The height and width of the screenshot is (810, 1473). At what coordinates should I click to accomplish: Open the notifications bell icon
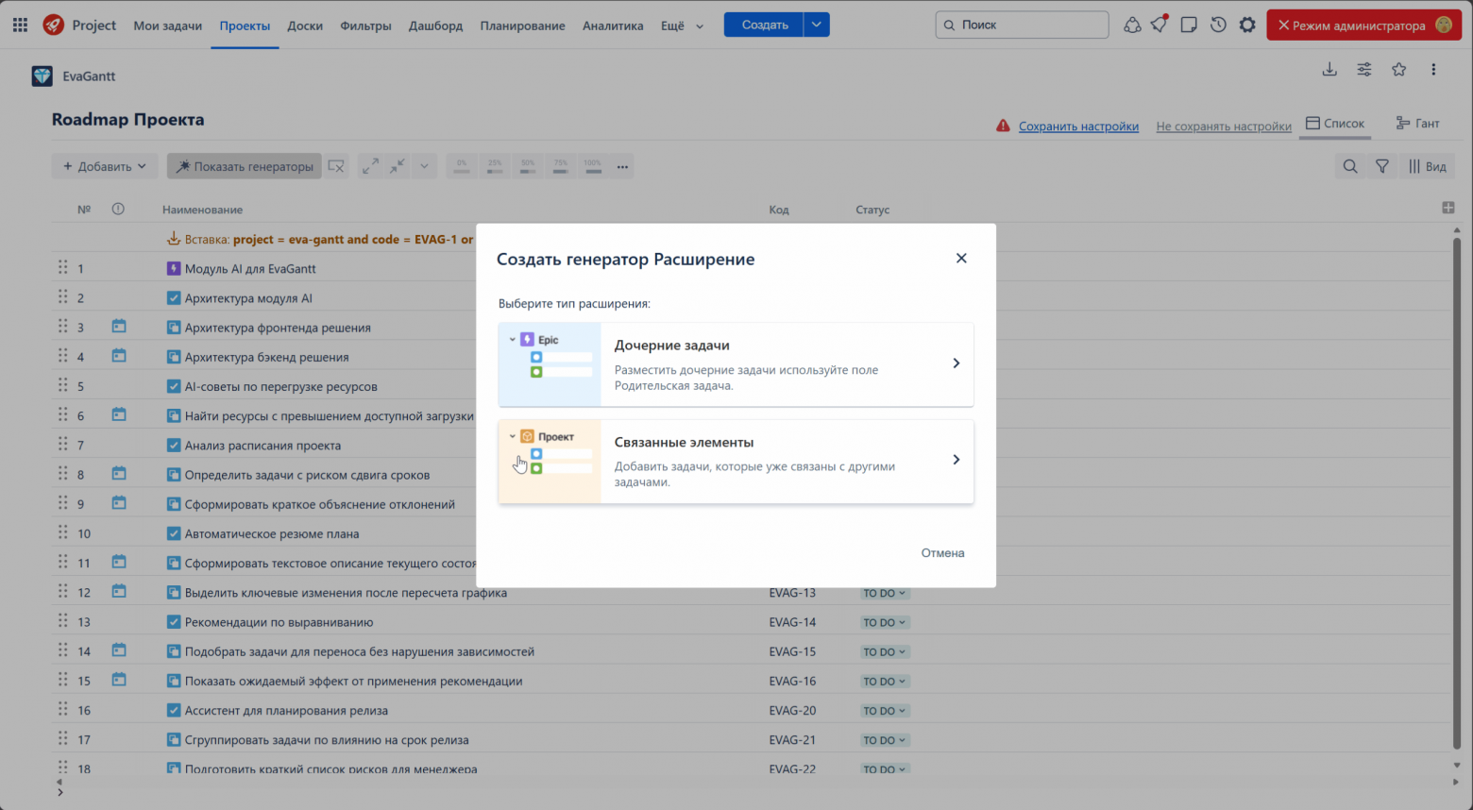(1160, 25)
